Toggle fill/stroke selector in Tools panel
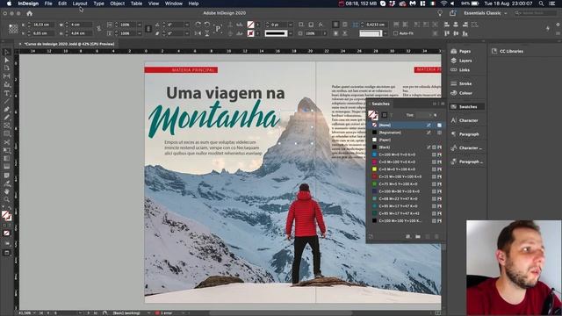This screenshot has width=562, height=316. [x=6, y=216]
